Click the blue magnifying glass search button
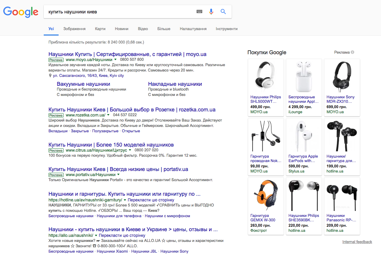The width and height of the screenshot is (381, 258). (x=223, y=12)
